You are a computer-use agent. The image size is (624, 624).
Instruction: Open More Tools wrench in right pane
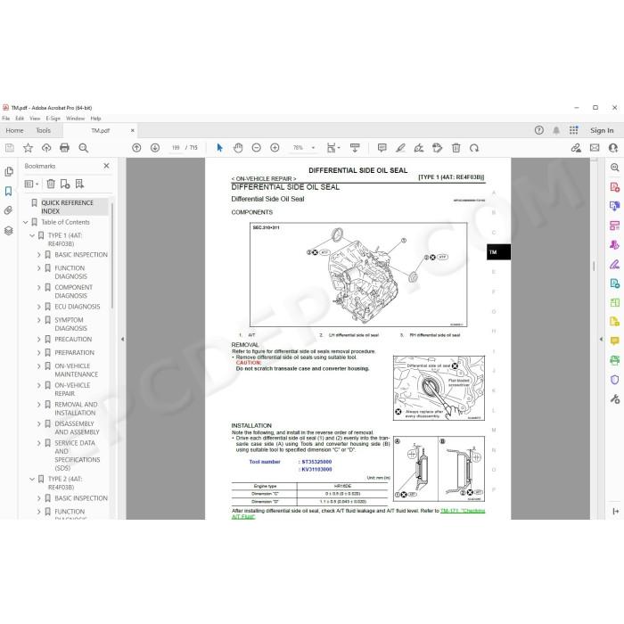pyautogui.click(x=615, y=398)
